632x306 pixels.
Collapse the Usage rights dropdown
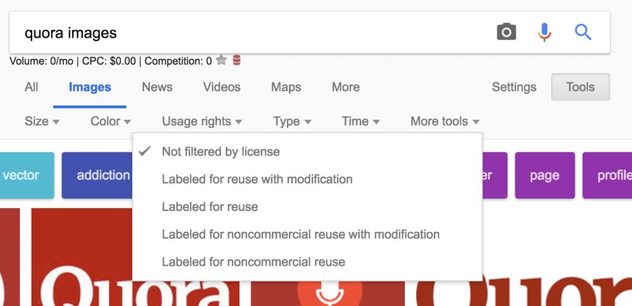[x=202, y=121]
